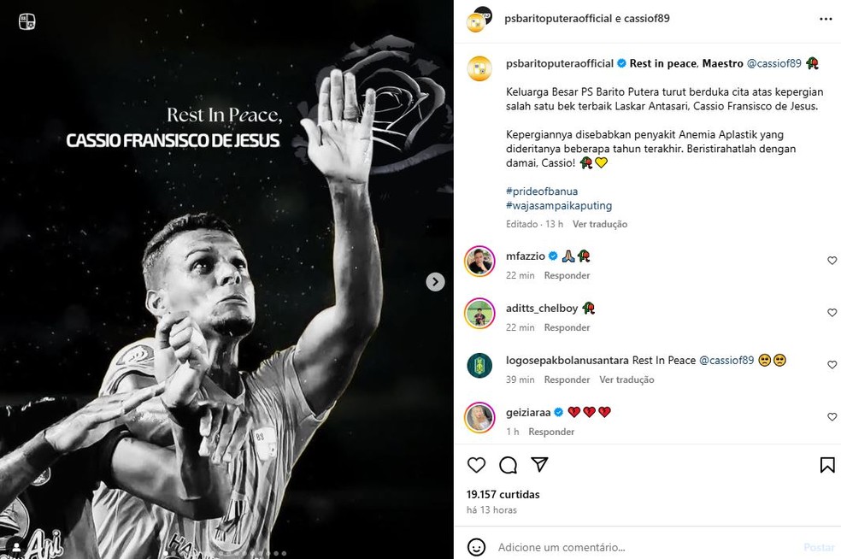Save the post using the bookmark icon
The width and height of the screenshot is (841, 559).
pos(826,464)
